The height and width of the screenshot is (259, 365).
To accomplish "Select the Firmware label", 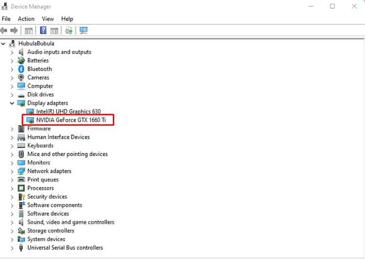I will point(39,129).
